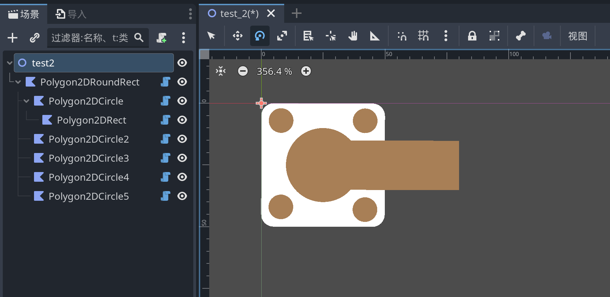
Task: Click the red origin pivot cross
Action: pyautogui.click(x=261, y=103)
